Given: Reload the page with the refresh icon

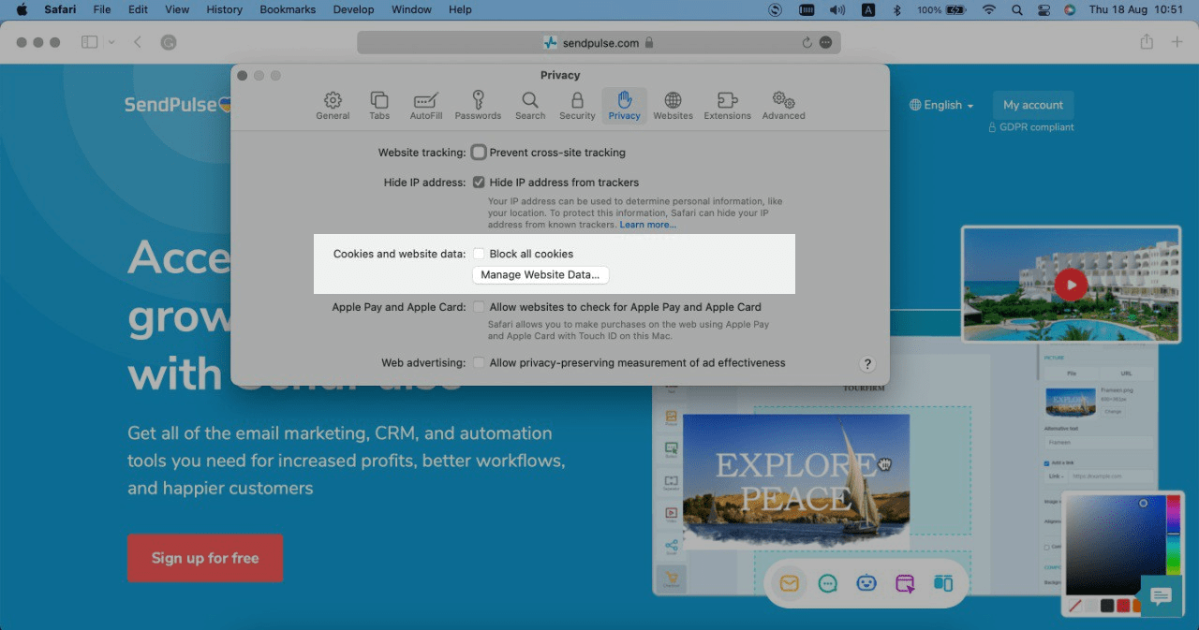Looking at the screenshot, I should point(807,42).
